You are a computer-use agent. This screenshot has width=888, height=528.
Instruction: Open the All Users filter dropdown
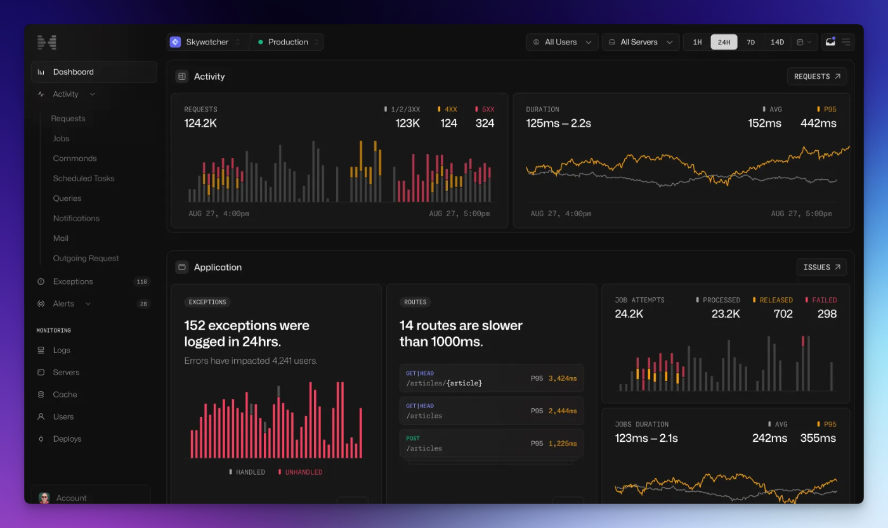[x=562, y=42]
